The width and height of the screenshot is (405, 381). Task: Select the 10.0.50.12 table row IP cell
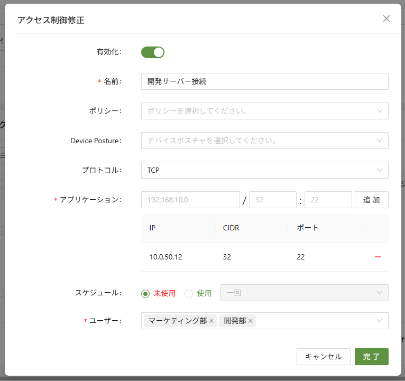pyautogui.click(x=166, y=257)
